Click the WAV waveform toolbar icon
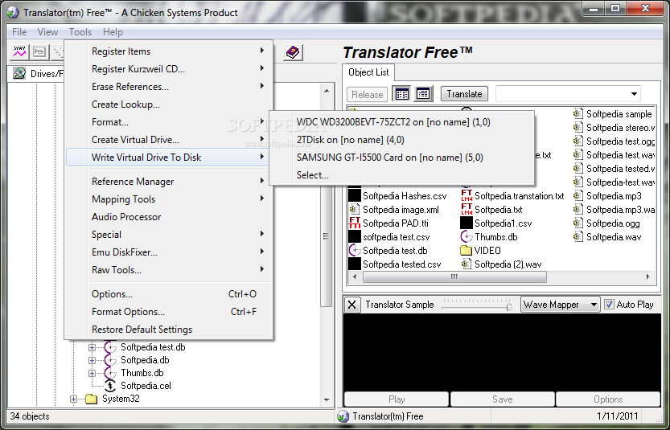 tap(19, 52)
